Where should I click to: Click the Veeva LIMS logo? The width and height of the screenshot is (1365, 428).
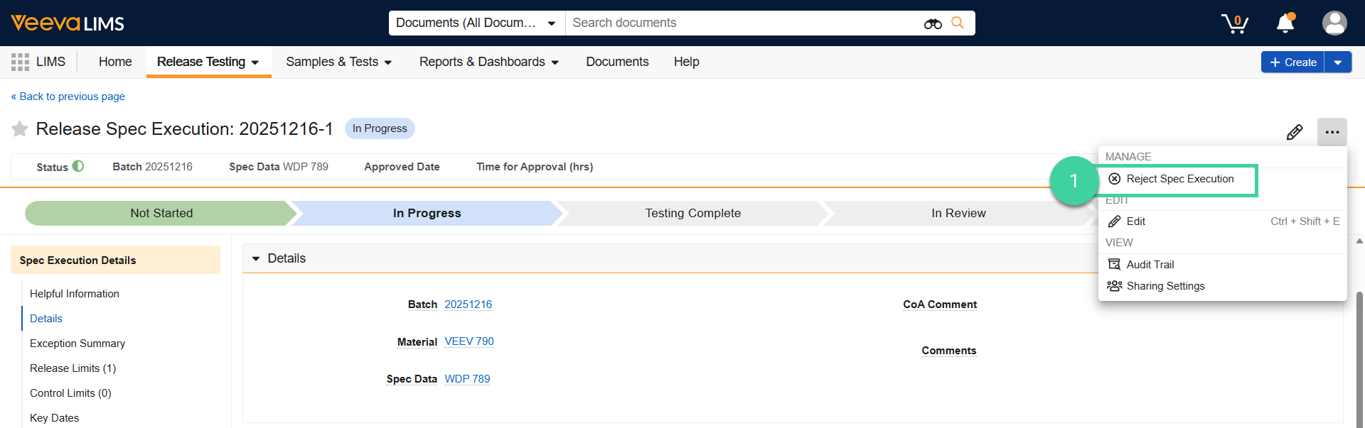tap(68, 23)
